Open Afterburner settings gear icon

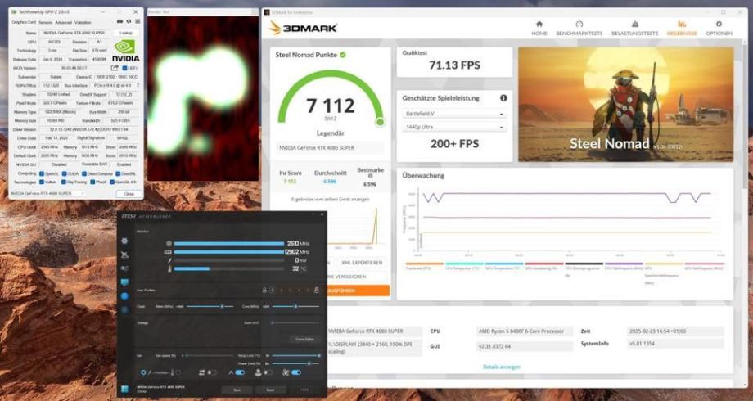coord(125,241)
